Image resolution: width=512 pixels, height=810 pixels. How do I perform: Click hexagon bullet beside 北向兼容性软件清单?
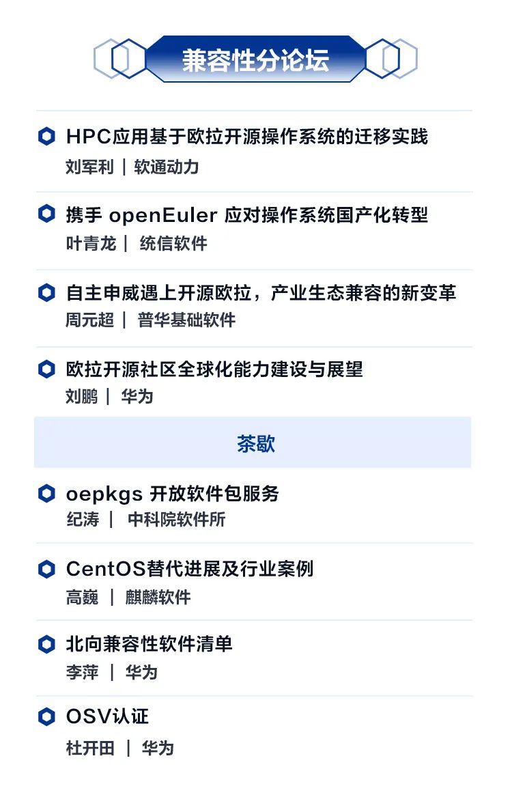click(x=46, y=644)
